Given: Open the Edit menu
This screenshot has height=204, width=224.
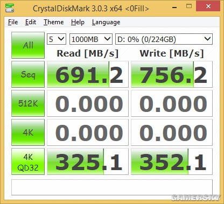Looking at the screenshot, I should tap(31, 22).
